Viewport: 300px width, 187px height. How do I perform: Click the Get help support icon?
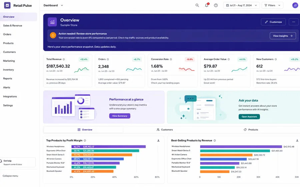click(x=1, y=161)
